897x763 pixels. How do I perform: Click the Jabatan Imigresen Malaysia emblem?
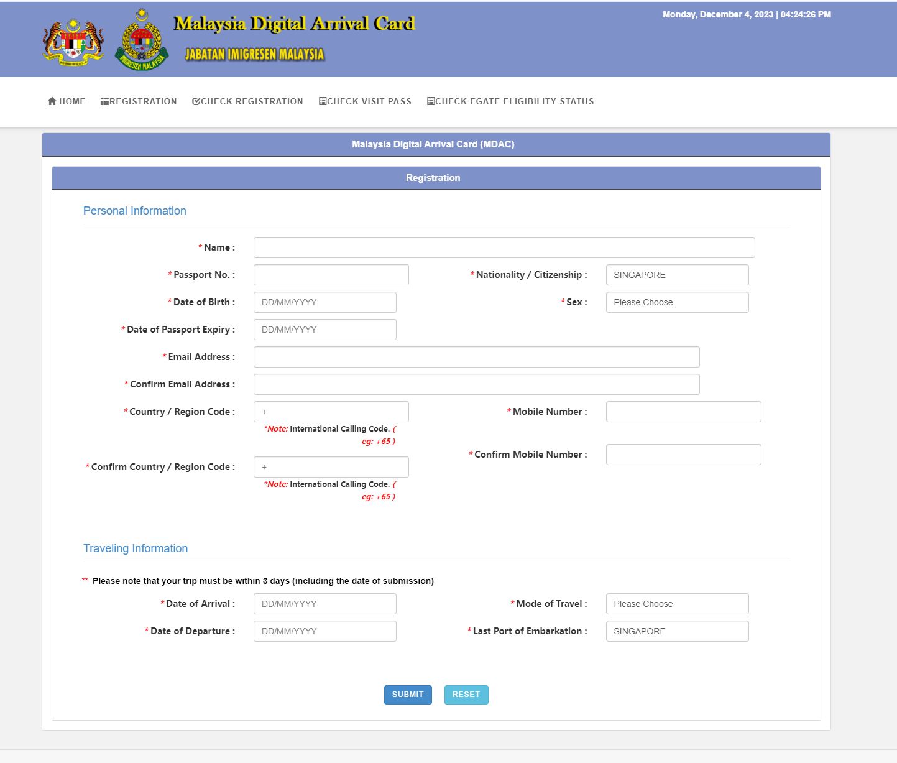tap(142, 41)
